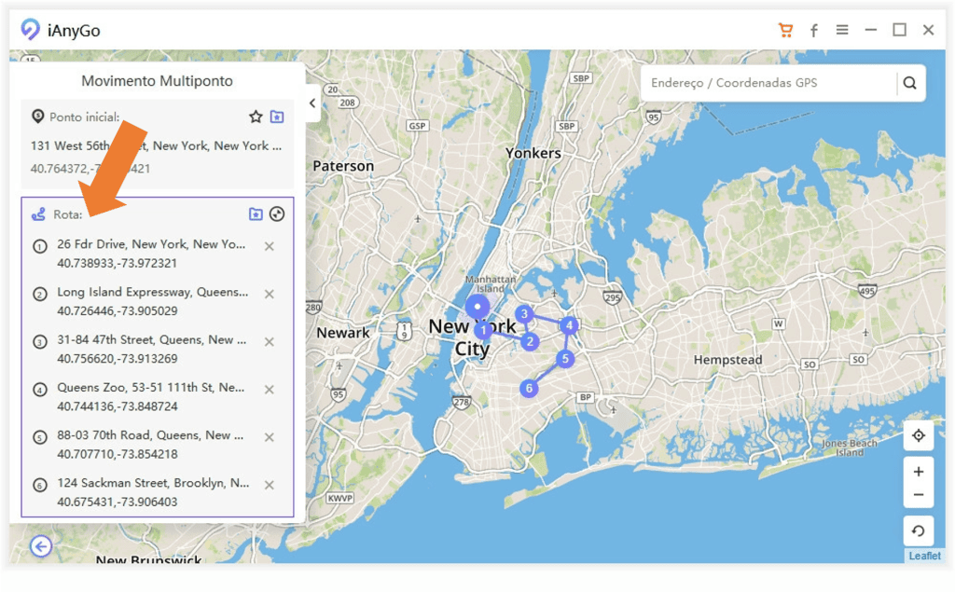Zoom in on the map
The image size is (955, 592).
pos(919,472)
